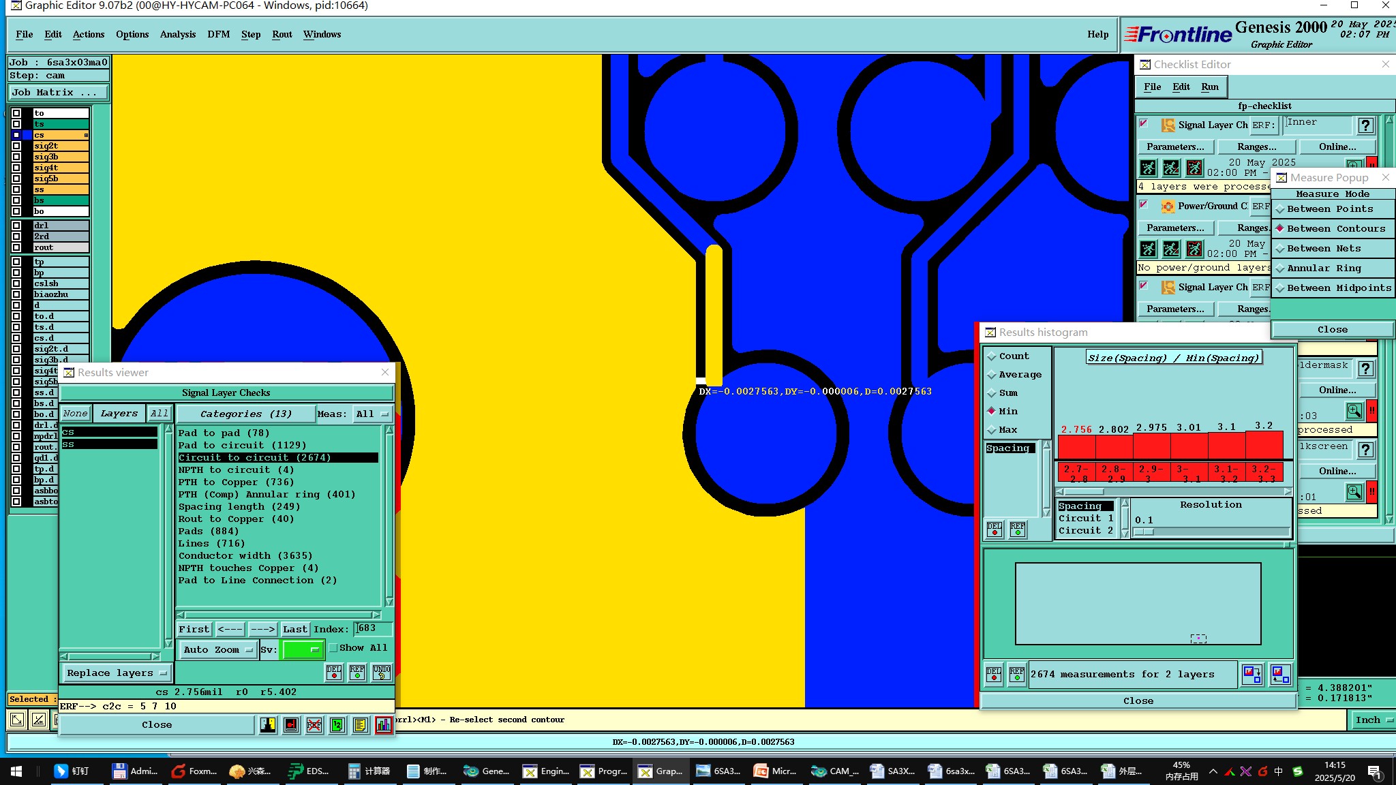Select Pad to circuit (1129) category
1396x785 pixels.
pyautogui.click(x=242, y=446)
